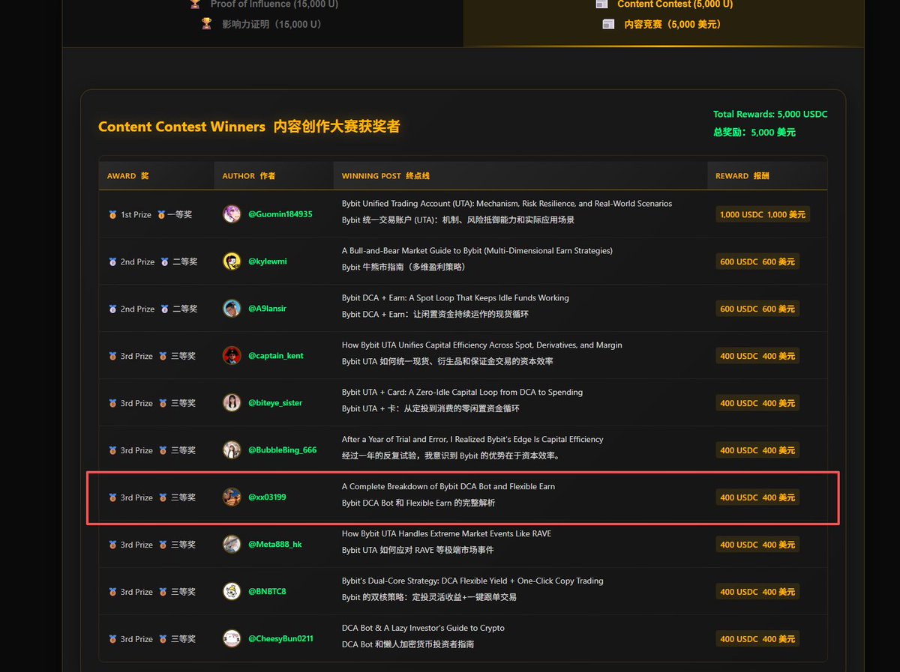This screenshot has height=672, width=900.
Task: Switch to the Proof of Influence tab
Action: 262,22
